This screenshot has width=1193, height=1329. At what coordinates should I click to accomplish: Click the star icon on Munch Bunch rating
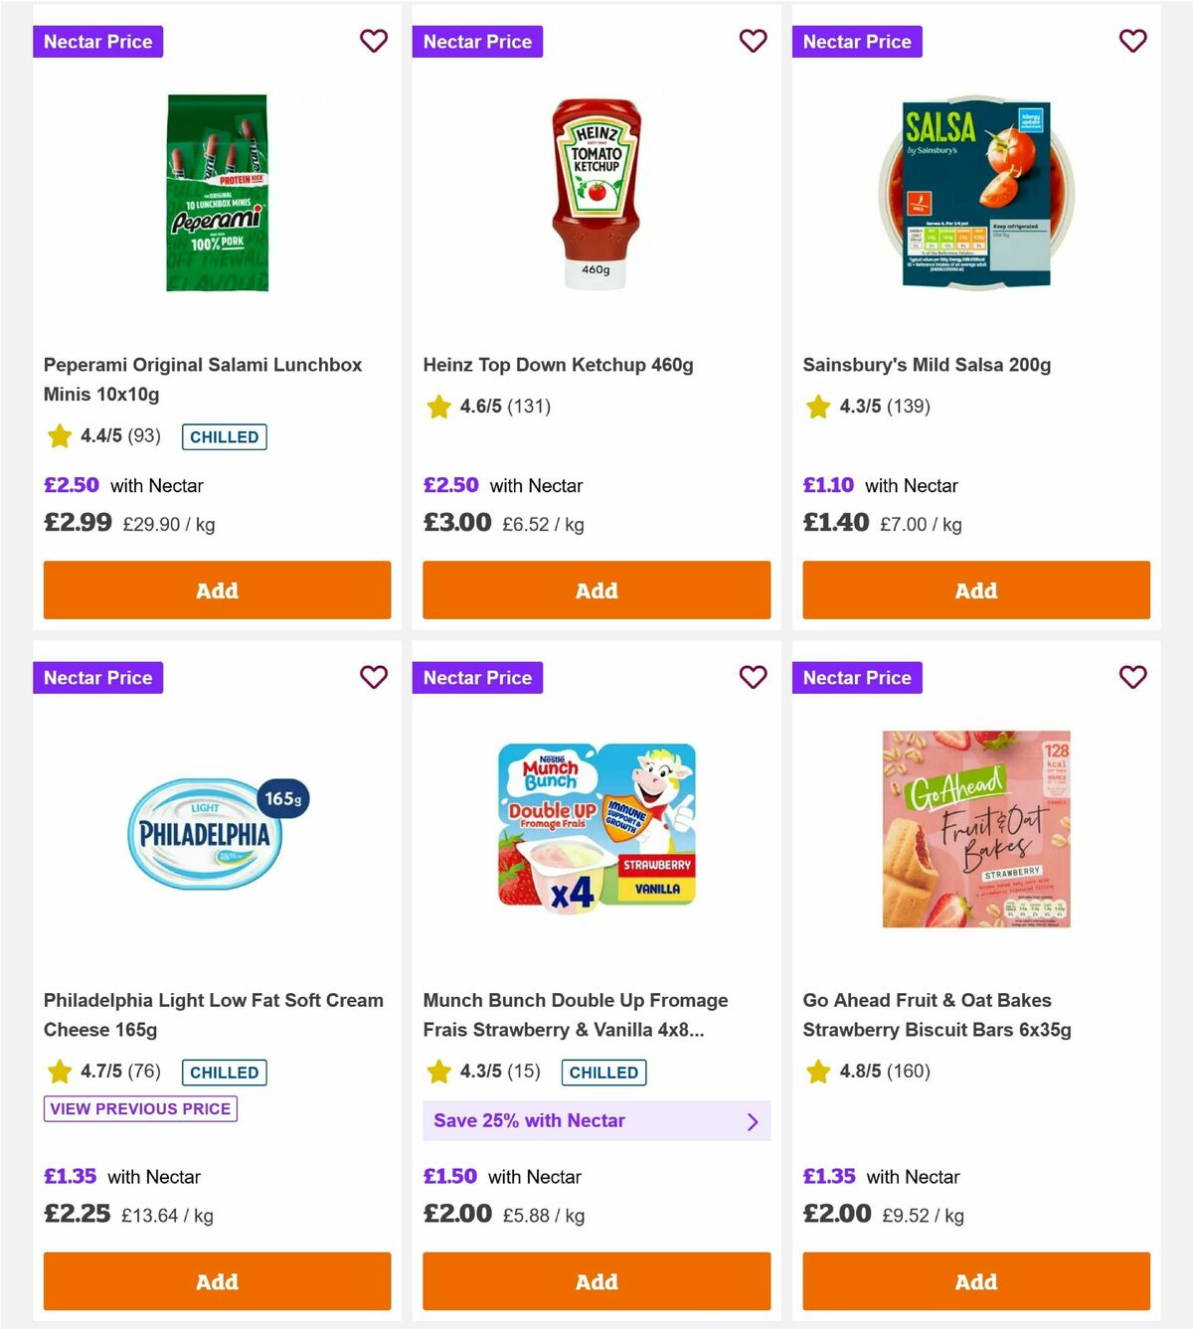[x=437, y=1072]
